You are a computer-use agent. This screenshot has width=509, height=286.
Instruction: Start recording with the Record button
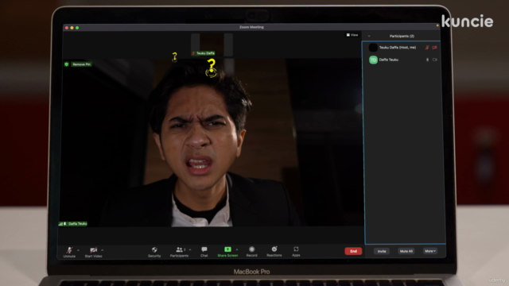point(251,251)
